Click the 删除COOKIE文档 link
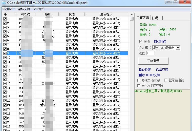This screenshot has height=131, width=192. click(x=149, y=75)
